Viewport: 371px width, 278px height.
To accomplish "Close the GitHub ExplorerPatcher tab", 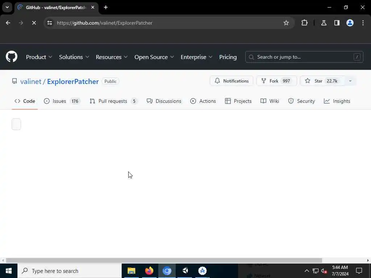I will 93,7.
